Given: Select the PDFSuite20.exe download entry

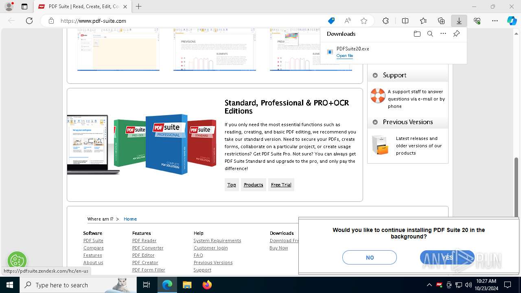Looking at the screenshot, I should tap(393, 52).
